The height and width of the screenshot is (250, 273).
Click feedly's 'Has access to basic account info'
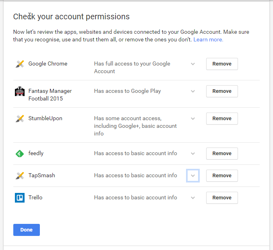pos(135,154)
